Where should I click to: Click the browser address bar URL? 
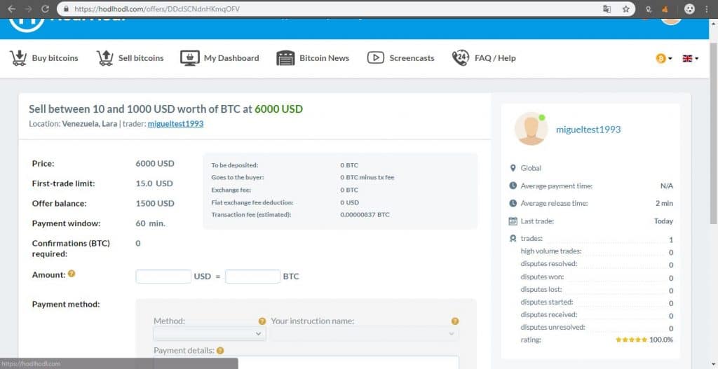156,8
